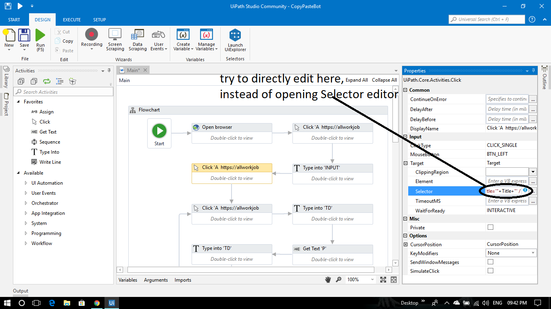Collapse the Common property section
Screen dimensions: 551x309
coord(406,90)
